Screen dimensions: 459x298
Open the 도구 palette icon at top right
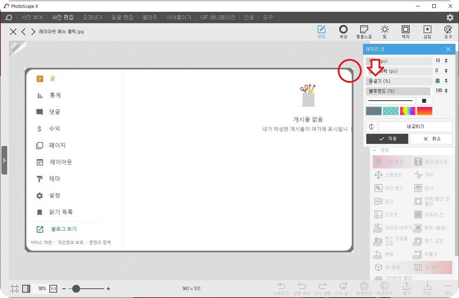[448, 31]
